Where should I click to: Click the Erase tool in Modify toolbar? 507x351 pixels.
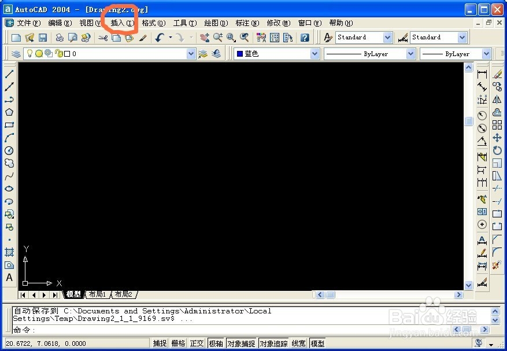pyautogui.click(x=497, y=74)
